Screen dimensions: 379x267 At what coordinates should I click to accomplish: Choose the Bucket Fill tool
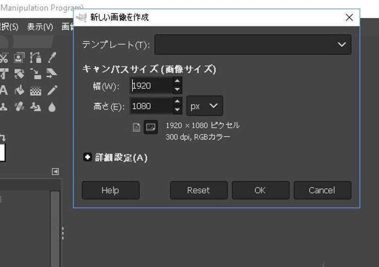(19, 90)
